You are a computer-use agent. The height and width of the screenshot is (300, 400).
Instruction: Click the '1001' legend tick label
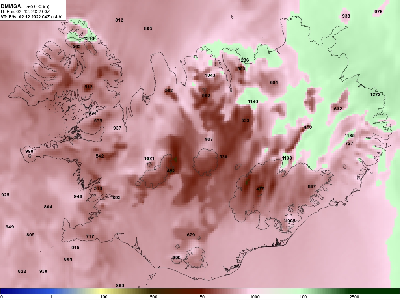point(304,297)
